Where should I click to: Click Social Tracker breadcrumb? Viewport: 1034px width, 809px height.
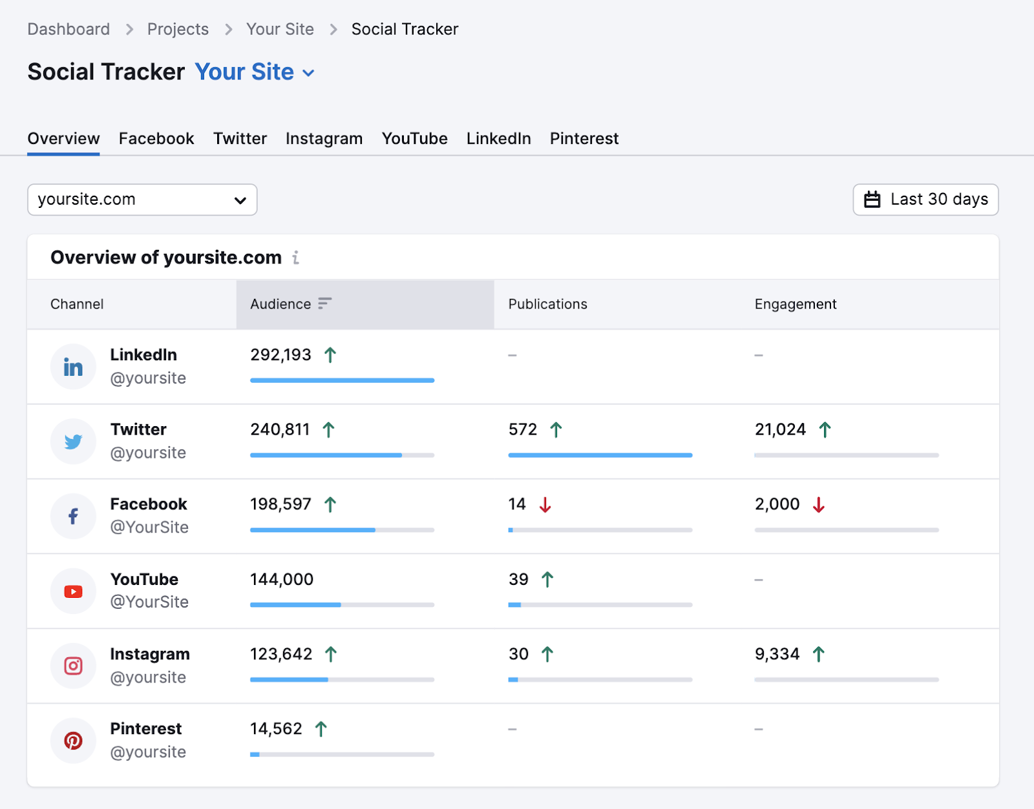point(405,29)
